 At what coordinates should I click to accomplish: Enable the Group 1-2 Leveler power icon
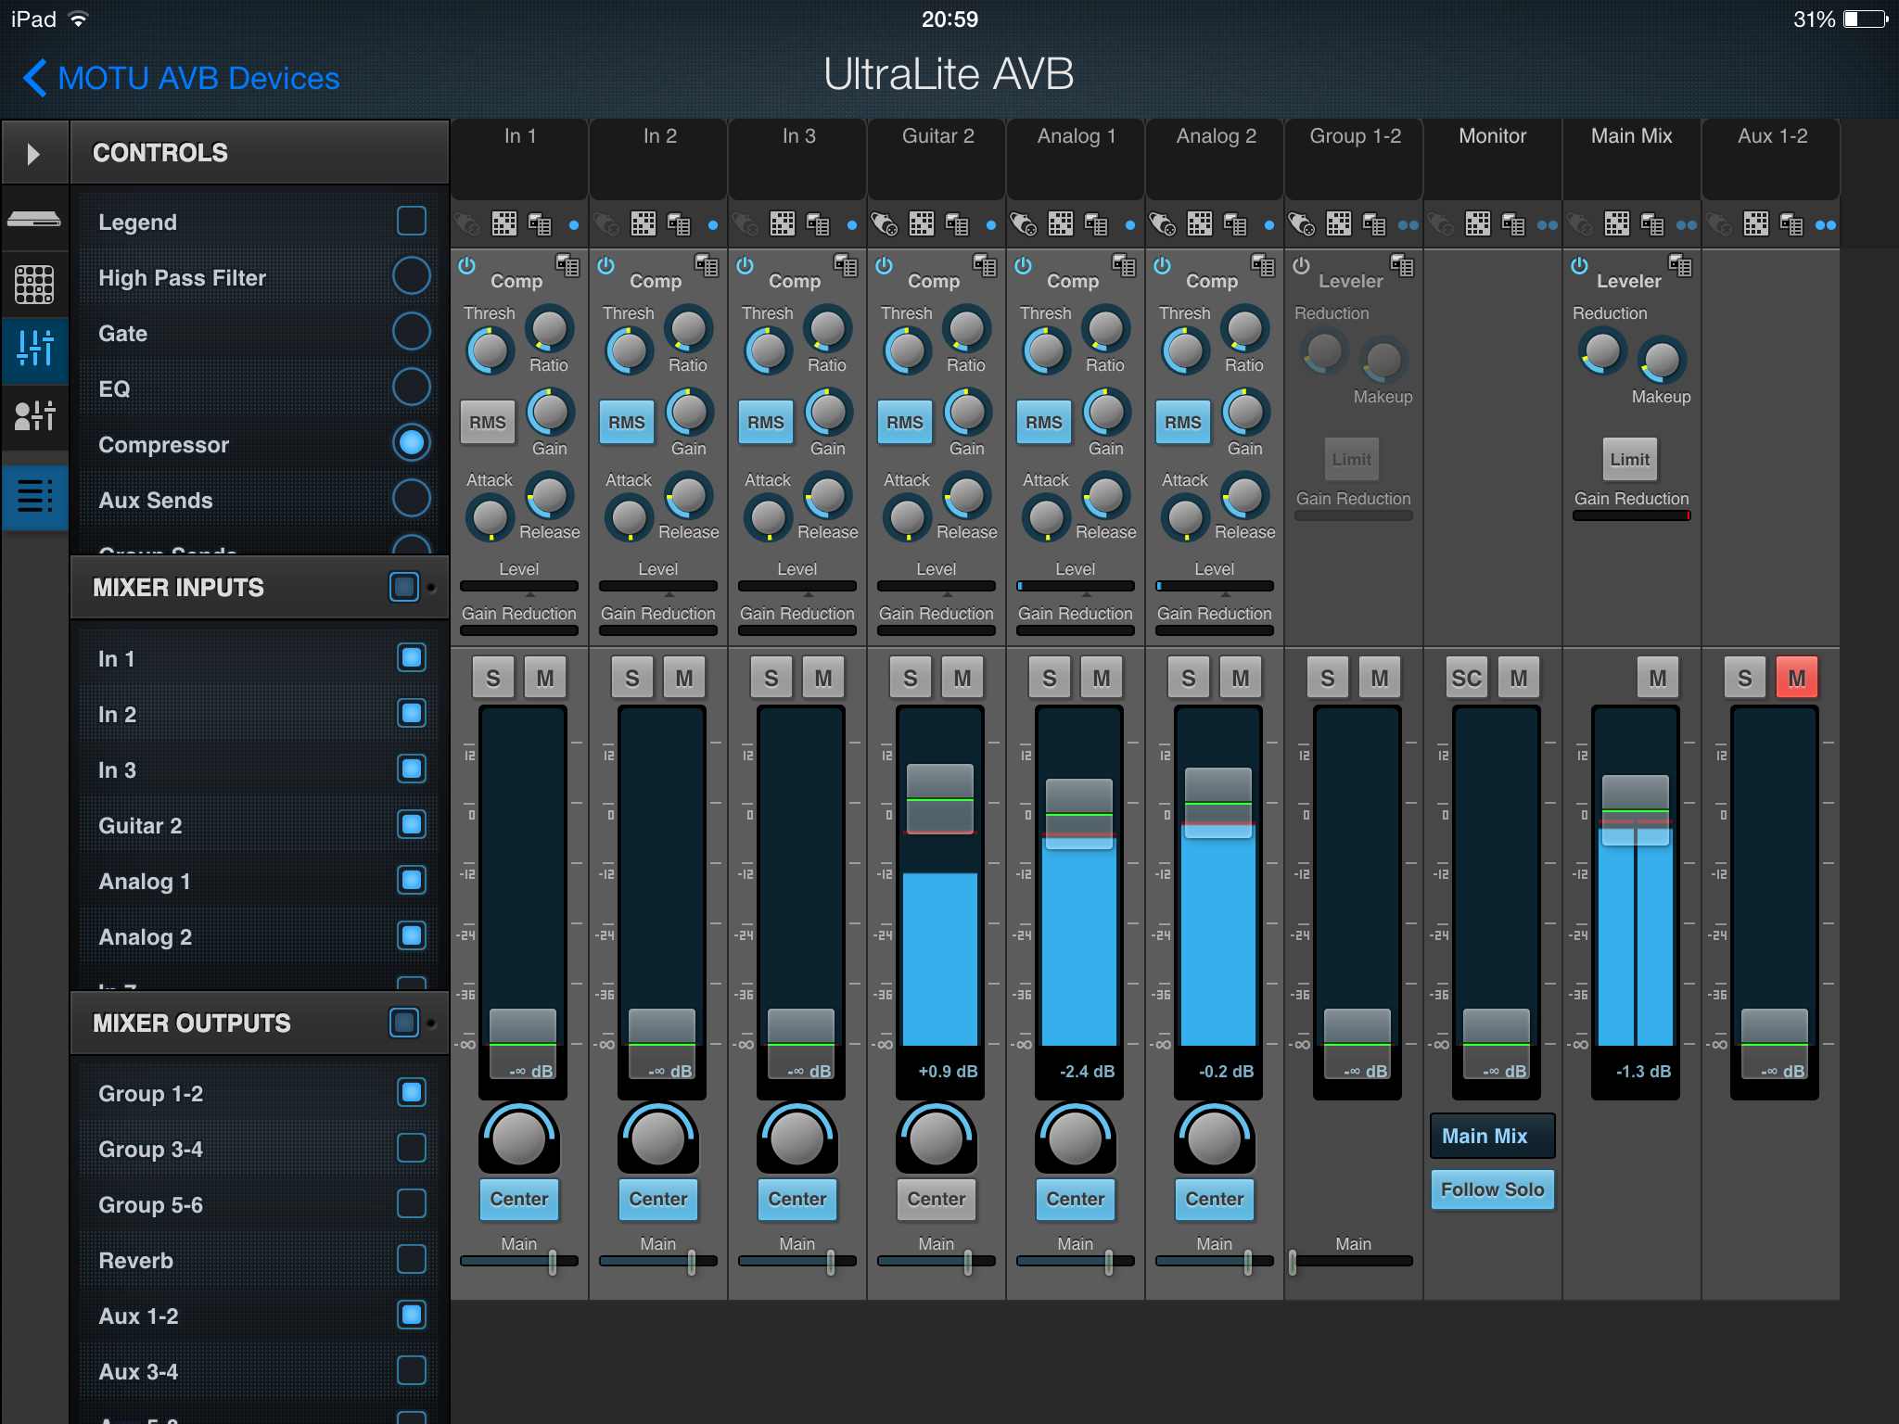1302,266
